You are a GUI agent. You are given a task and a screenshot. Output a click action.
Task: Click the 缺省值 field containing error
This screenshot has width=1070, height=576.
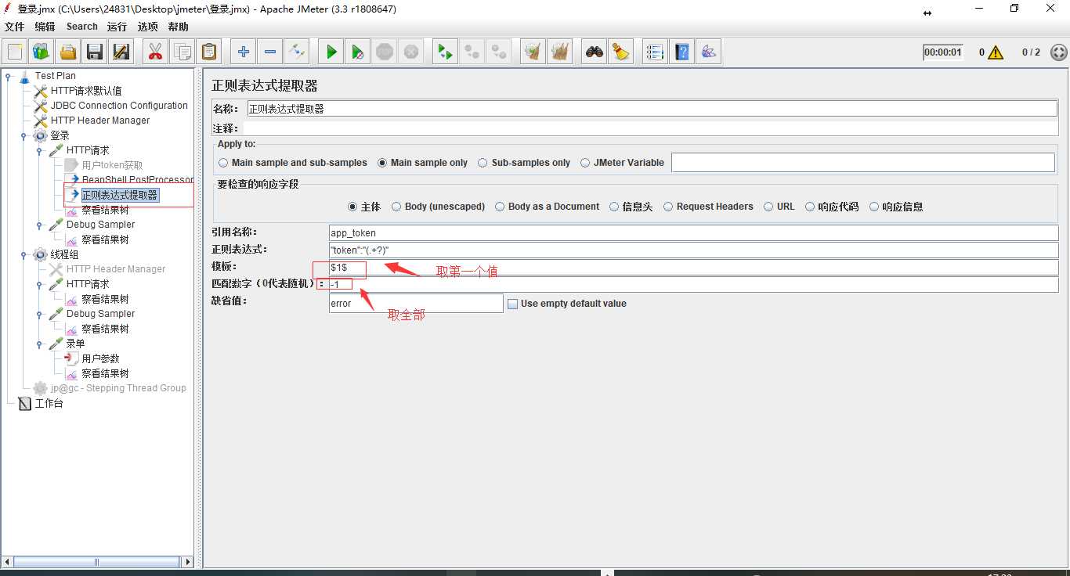[x=416, y=304]
